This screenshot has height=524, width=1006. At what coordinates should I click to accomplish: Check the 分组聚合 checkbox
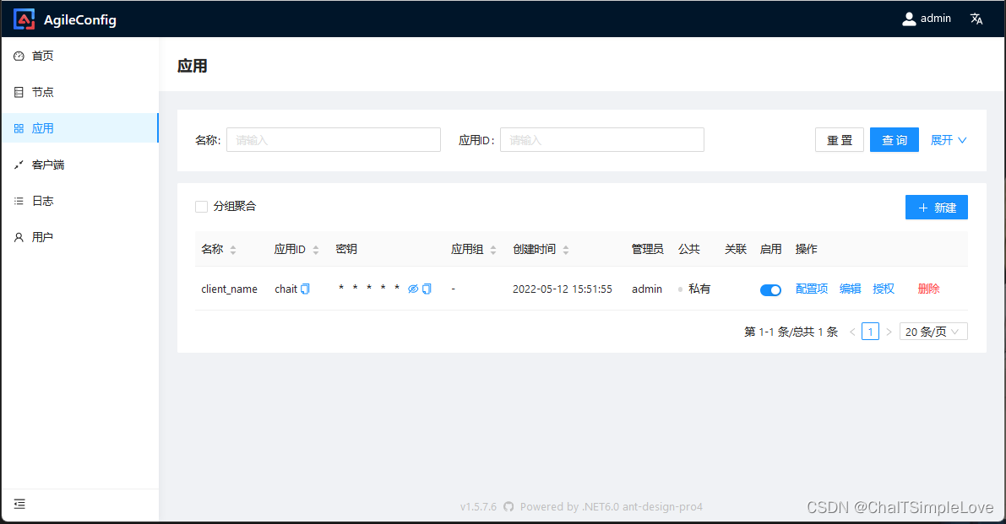click(x=201, y=206)
